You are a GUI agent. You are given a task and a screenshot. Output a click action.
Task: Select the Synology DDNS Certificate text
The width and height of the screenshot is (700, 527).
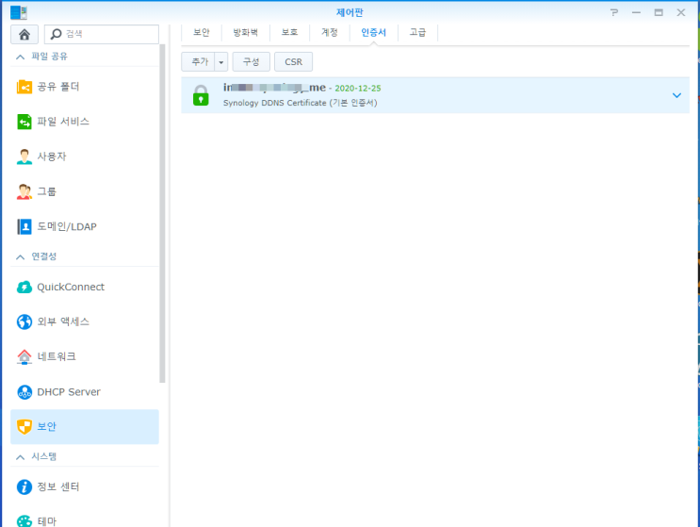pos(300,103)
